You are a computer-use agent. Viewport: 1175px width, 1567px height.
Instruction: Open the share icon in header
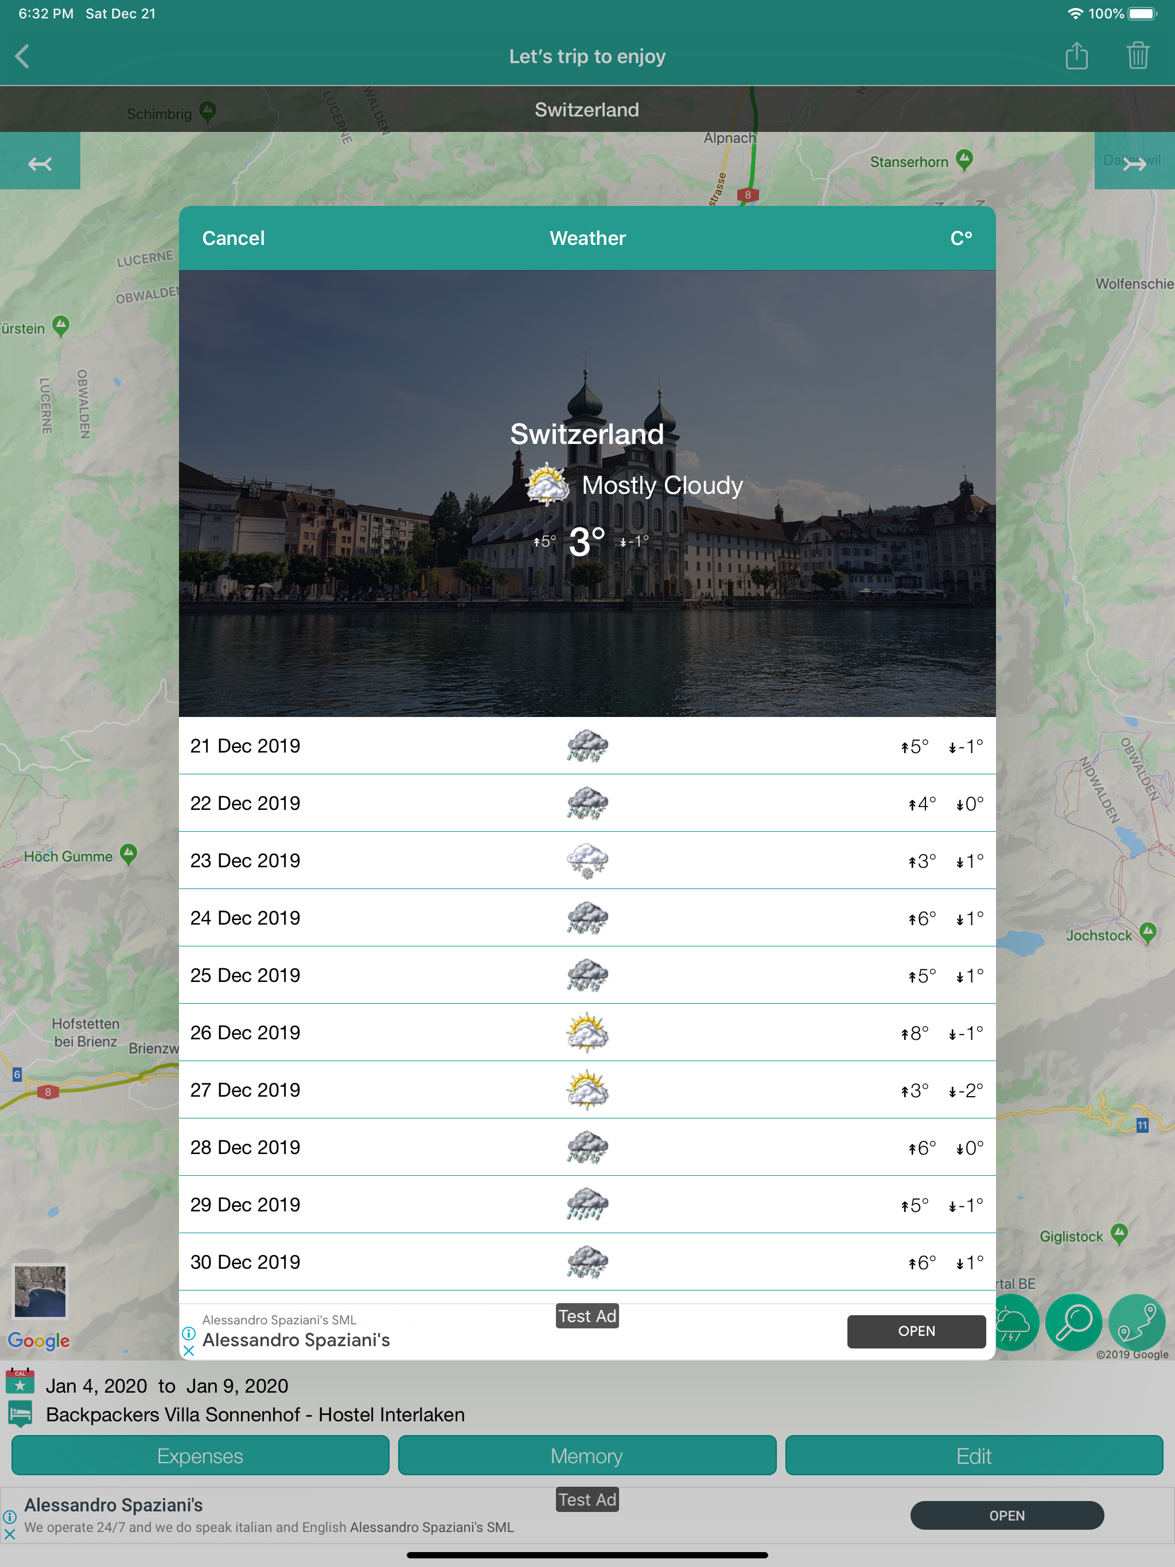pyautogui.click(x=1076, y=55)
